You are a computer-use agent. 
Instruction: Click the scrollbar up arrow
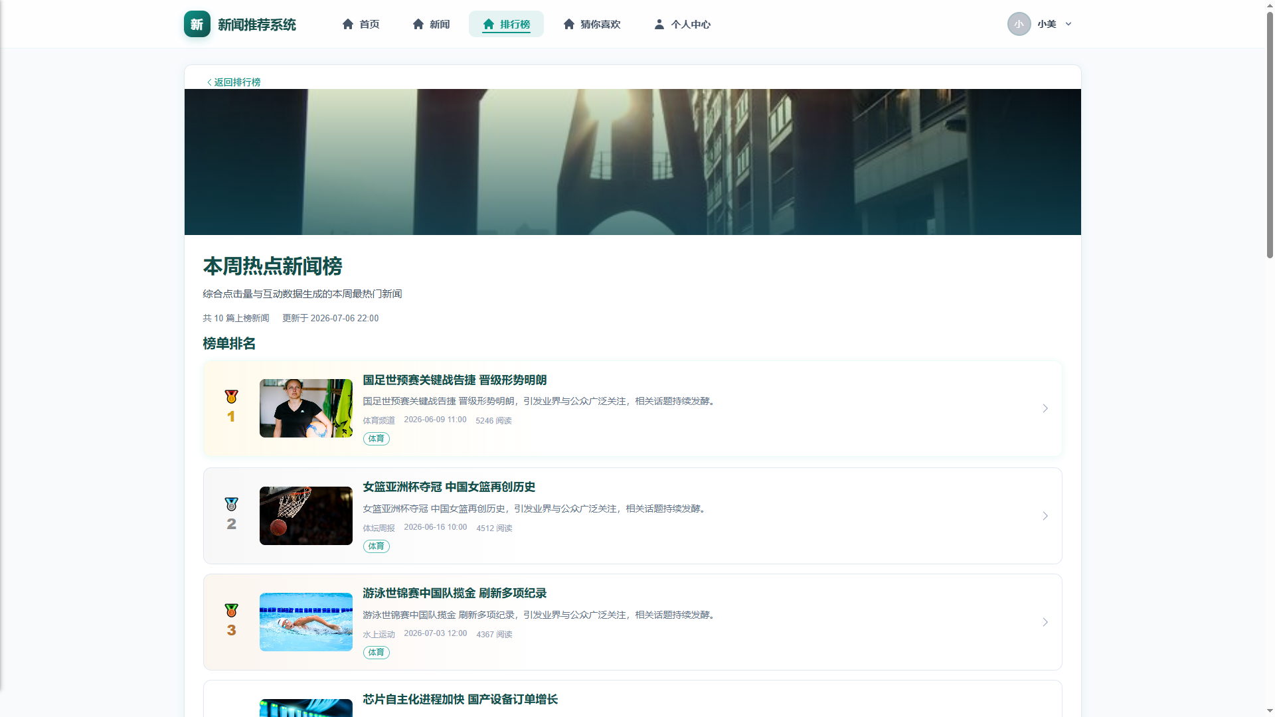pos(1270,5)
